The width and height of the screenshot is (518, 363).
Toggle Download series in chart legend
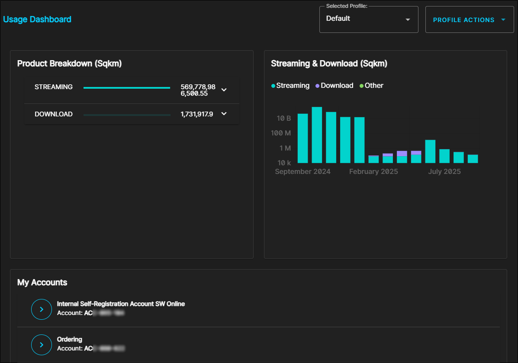335,86
